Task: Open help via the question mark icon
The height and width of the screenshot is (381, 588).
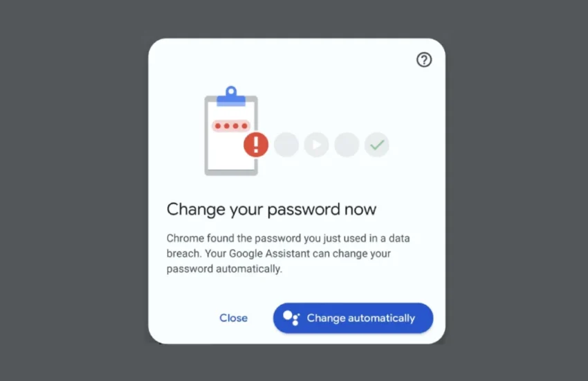Action: pos(424,60)
